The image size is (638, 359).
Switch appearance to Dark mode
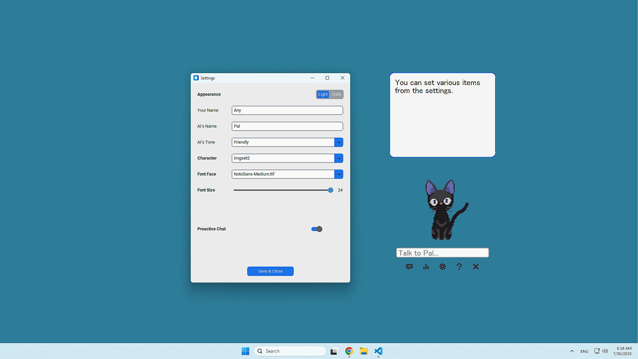pyautogui.click(x=337, y=94)
